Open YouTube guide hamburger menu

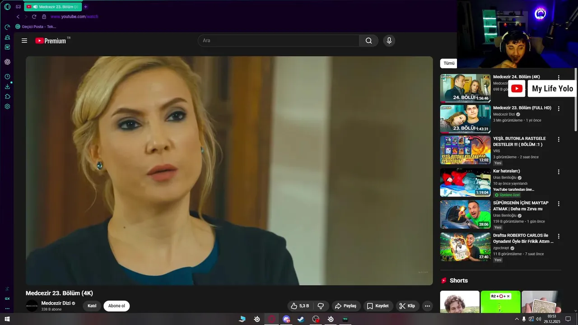24,41
